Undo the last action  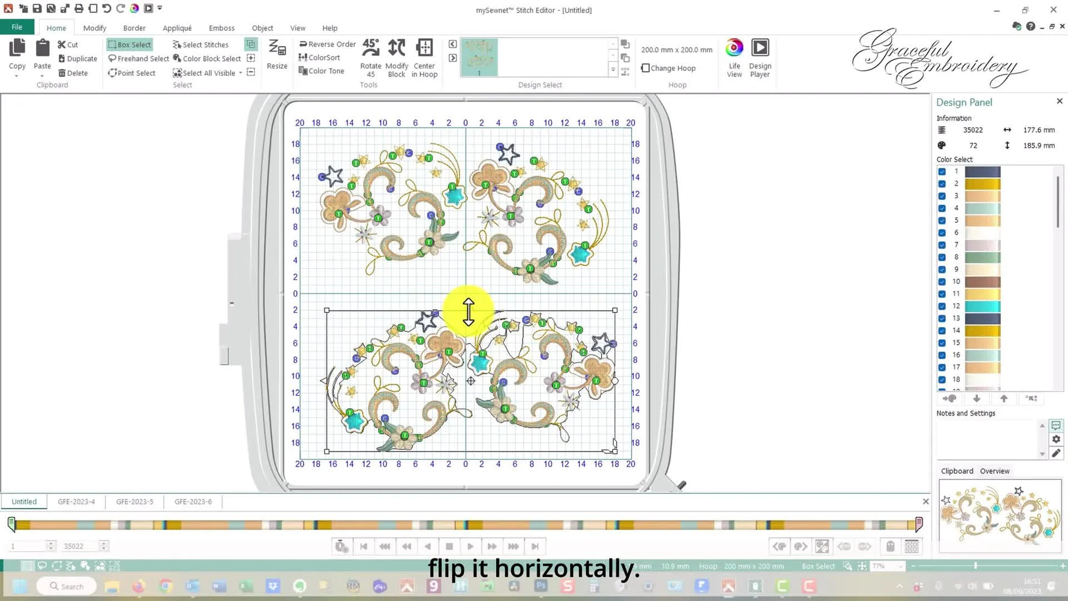[x=107, y=8]
